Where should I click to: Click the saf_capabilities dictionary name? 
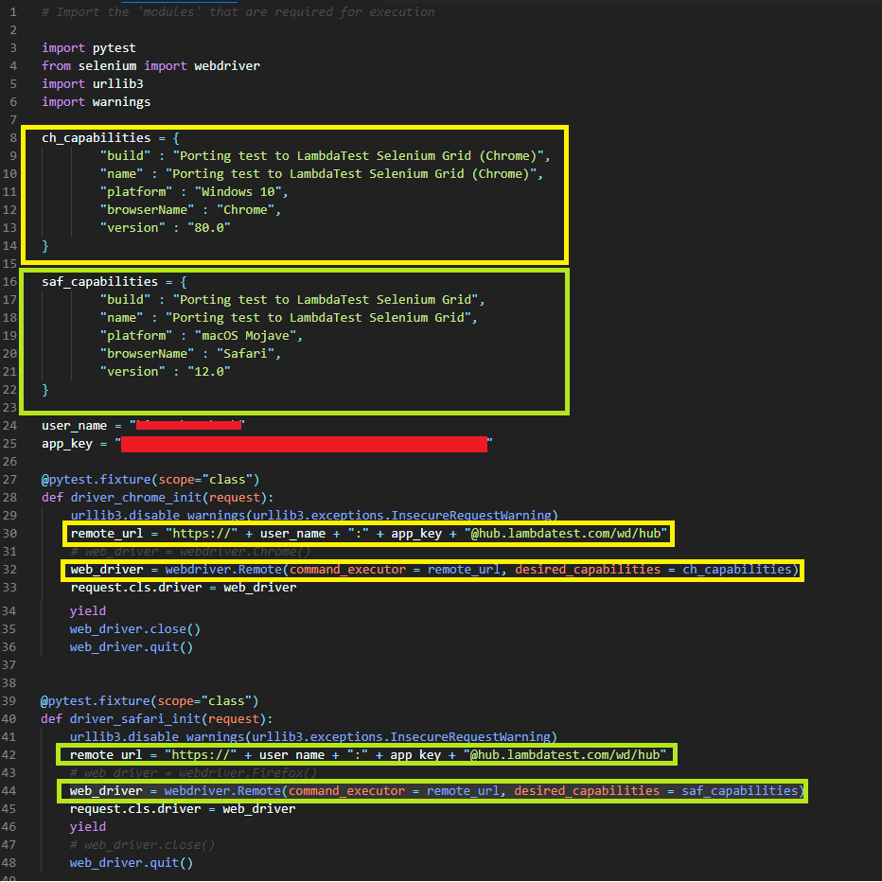pos(99,281)
